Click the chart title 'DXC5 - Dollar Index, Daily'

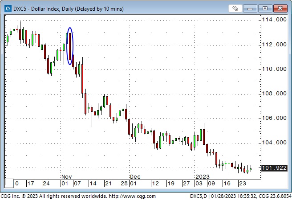[x=43, y=9]
